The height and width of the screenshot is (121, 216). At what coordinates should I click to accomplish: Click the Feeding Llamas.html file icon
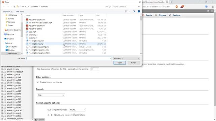click(x=27, y=41)
